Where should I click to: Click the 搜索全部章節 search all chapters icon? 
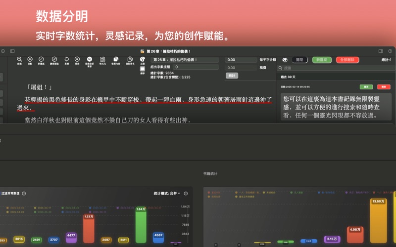(x=90, y=59)
